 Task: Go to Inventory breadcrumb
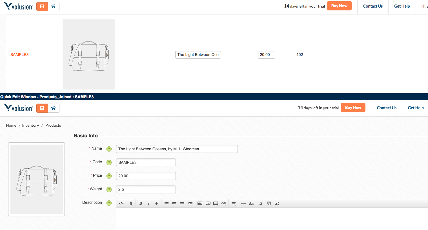(30, 125)
